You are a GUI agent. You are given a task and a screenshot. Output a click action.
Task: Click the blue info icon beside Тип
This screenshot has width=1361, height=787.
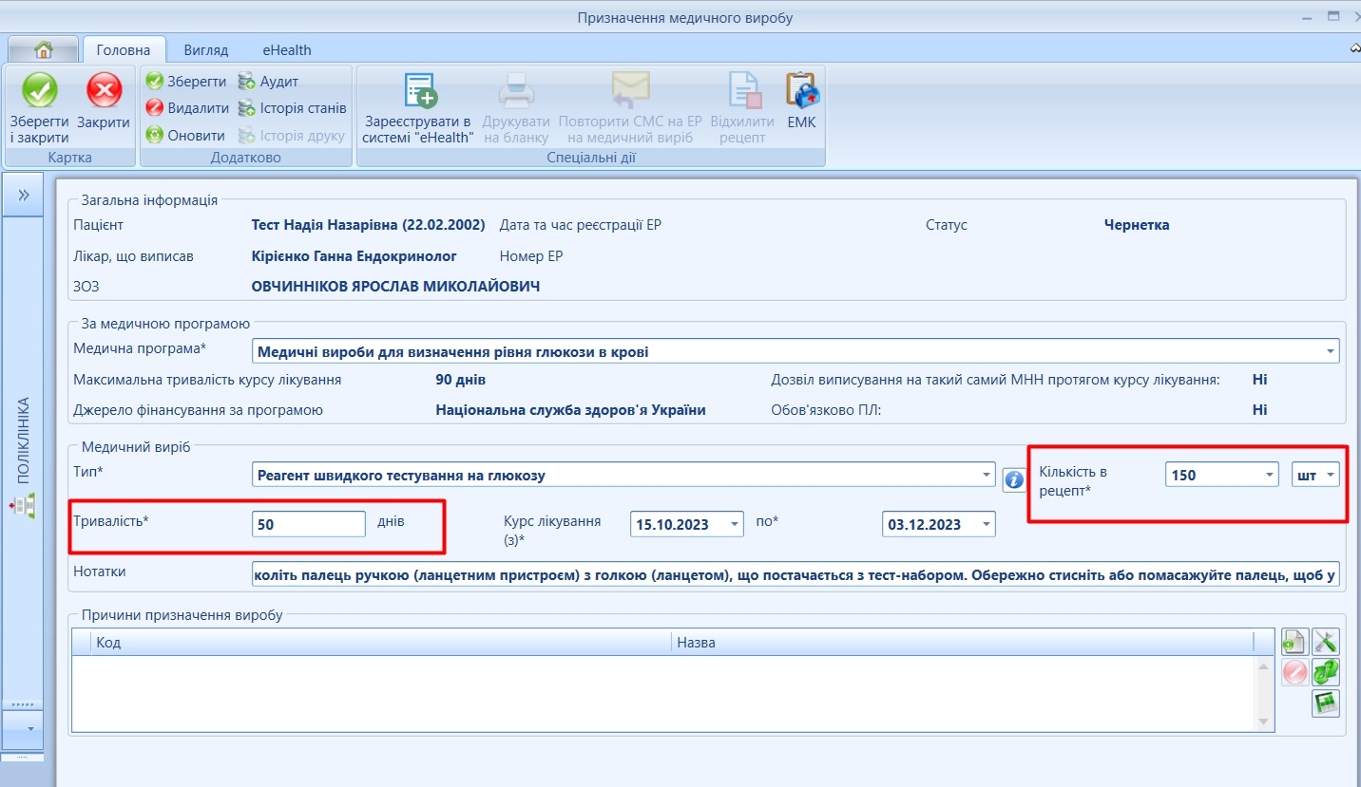pos(1013,479)
